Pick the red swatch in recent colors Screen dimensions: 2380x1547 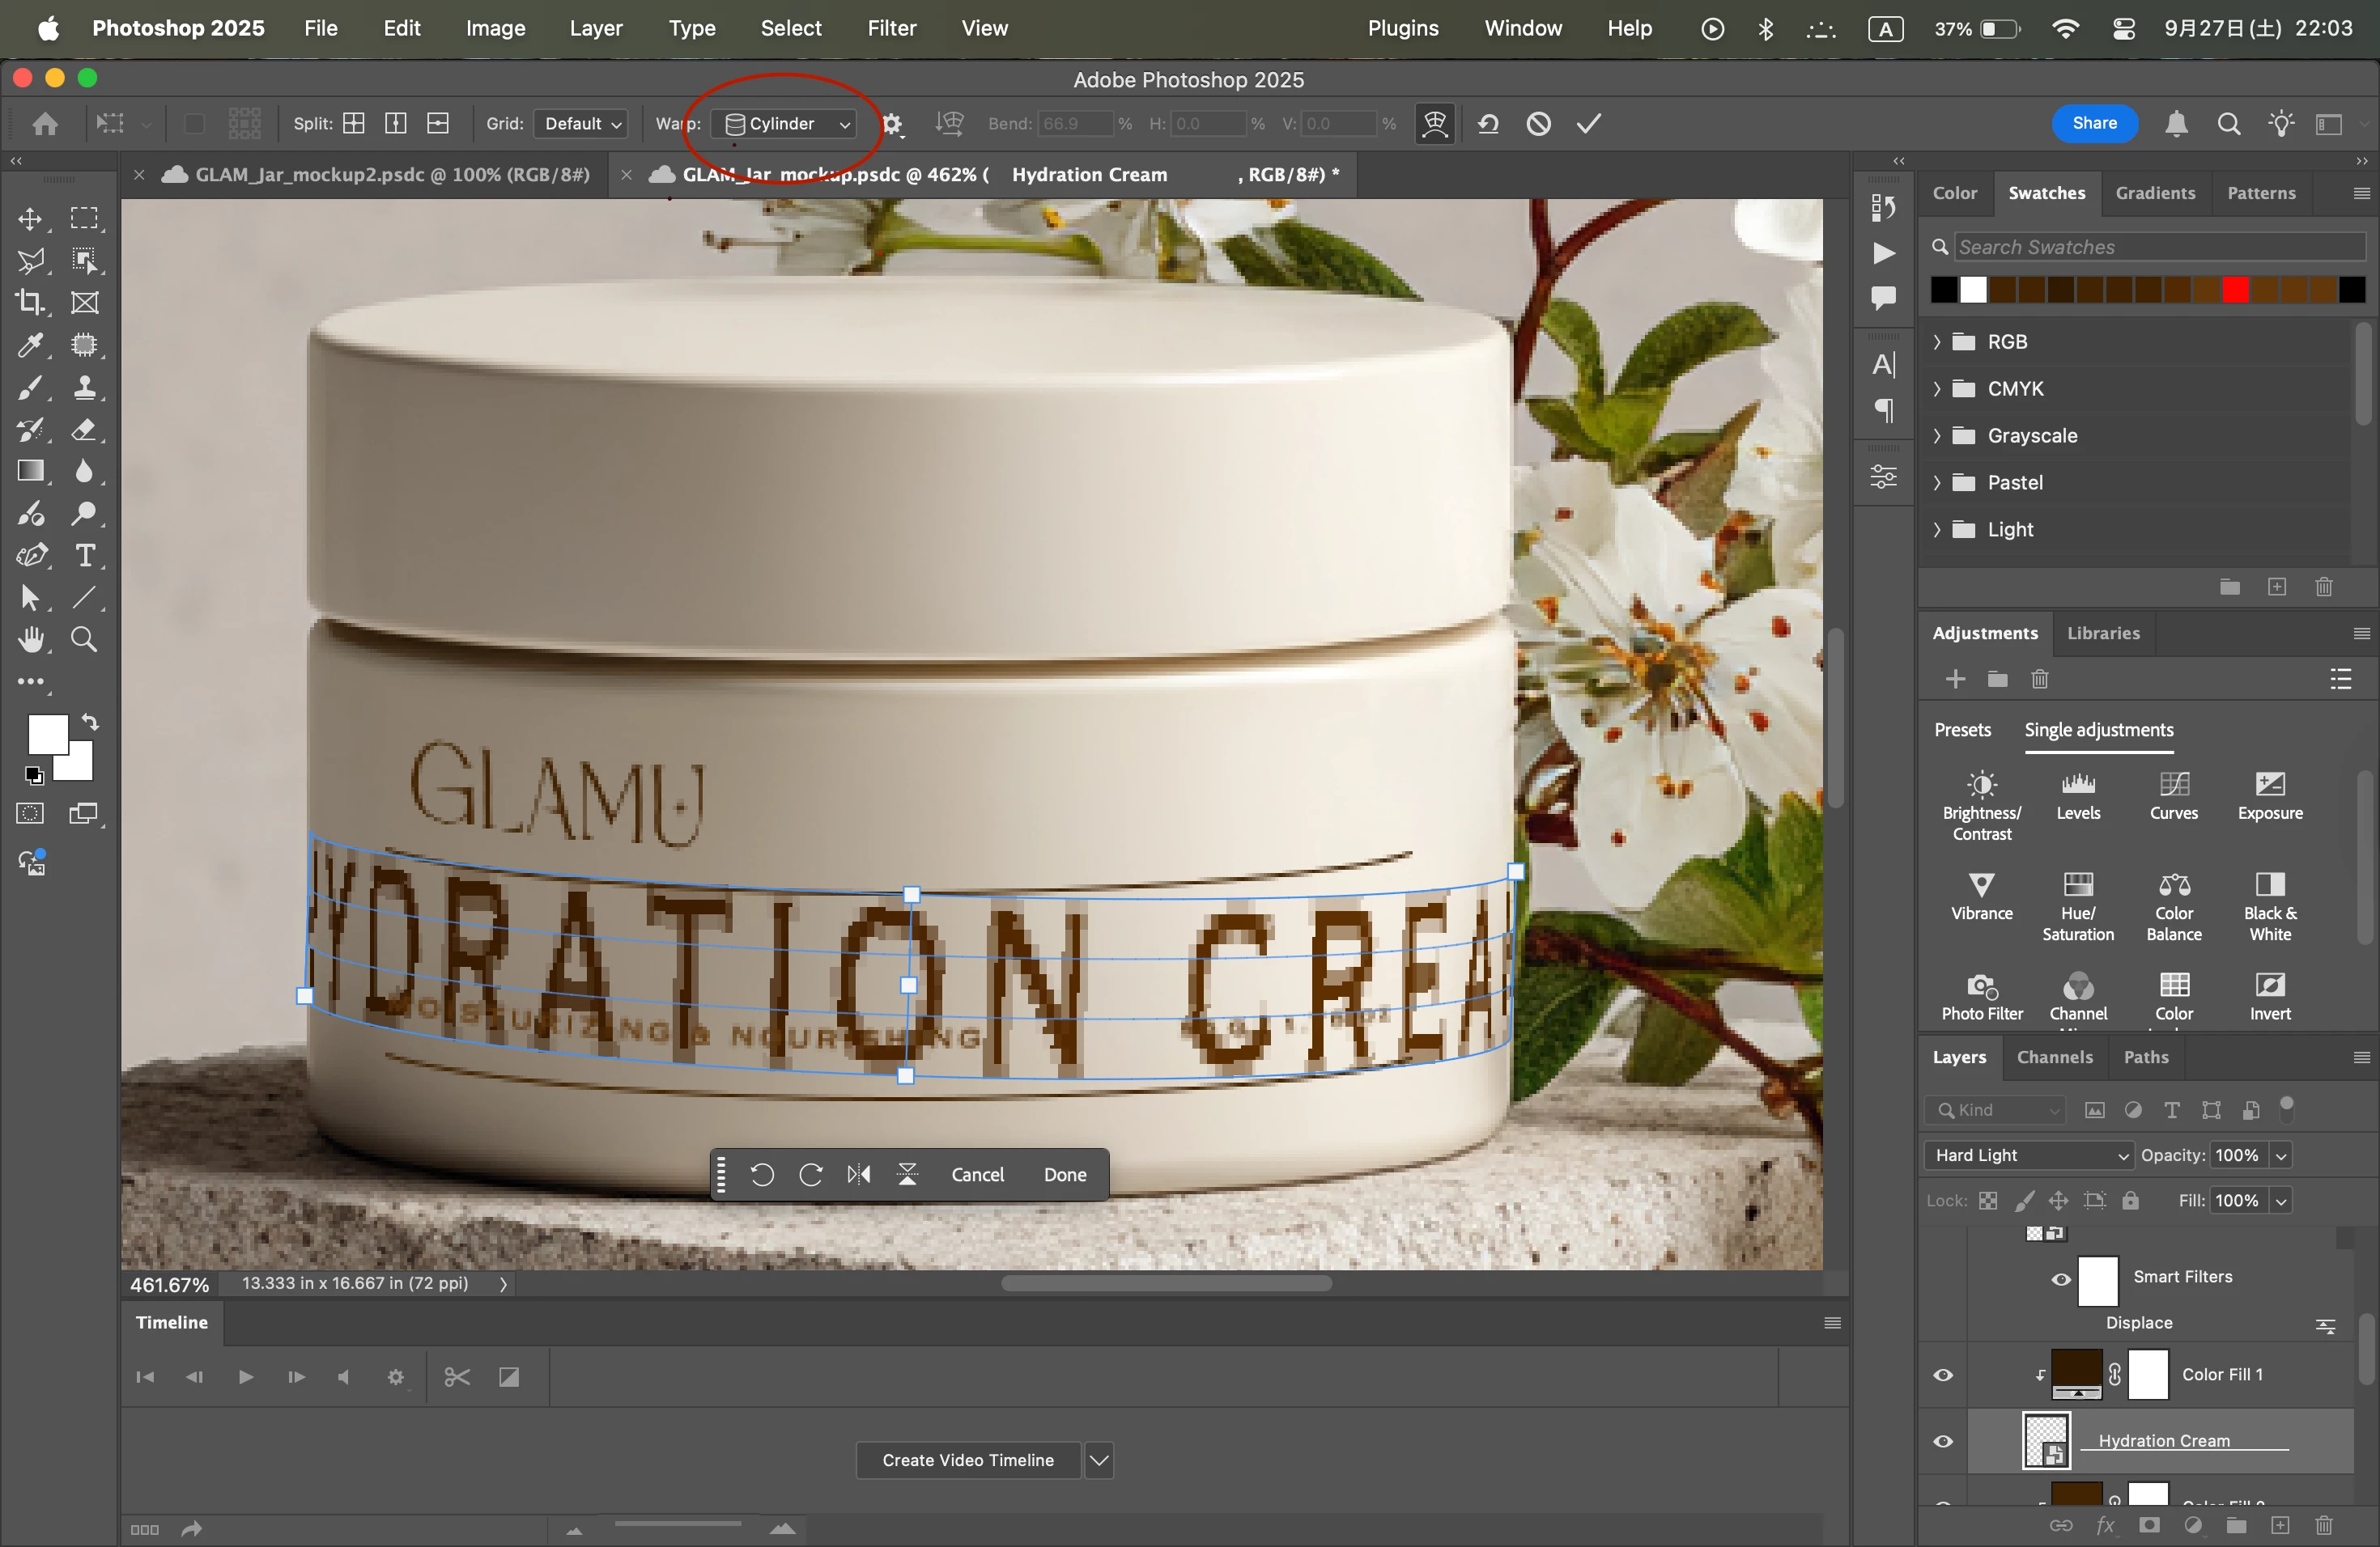click(2235, 290)
